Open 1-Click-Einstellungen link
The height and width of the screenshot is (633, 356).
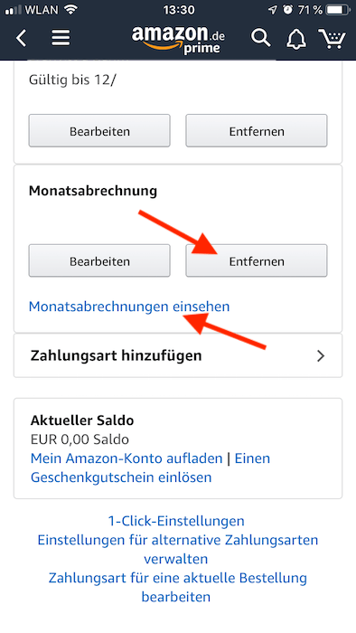pyautogui.click(x=176, y=521)
